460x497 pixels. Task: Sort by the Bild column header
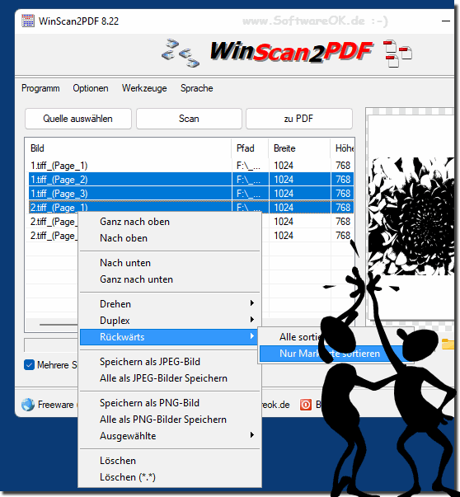[129, 148]
